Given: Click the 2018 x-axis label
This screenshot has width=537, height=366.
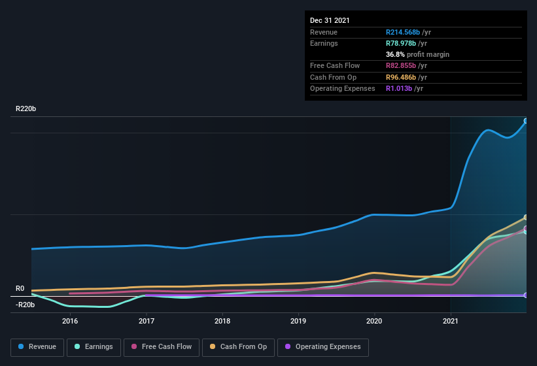Looking at the screenshot, I should [222, 321].
